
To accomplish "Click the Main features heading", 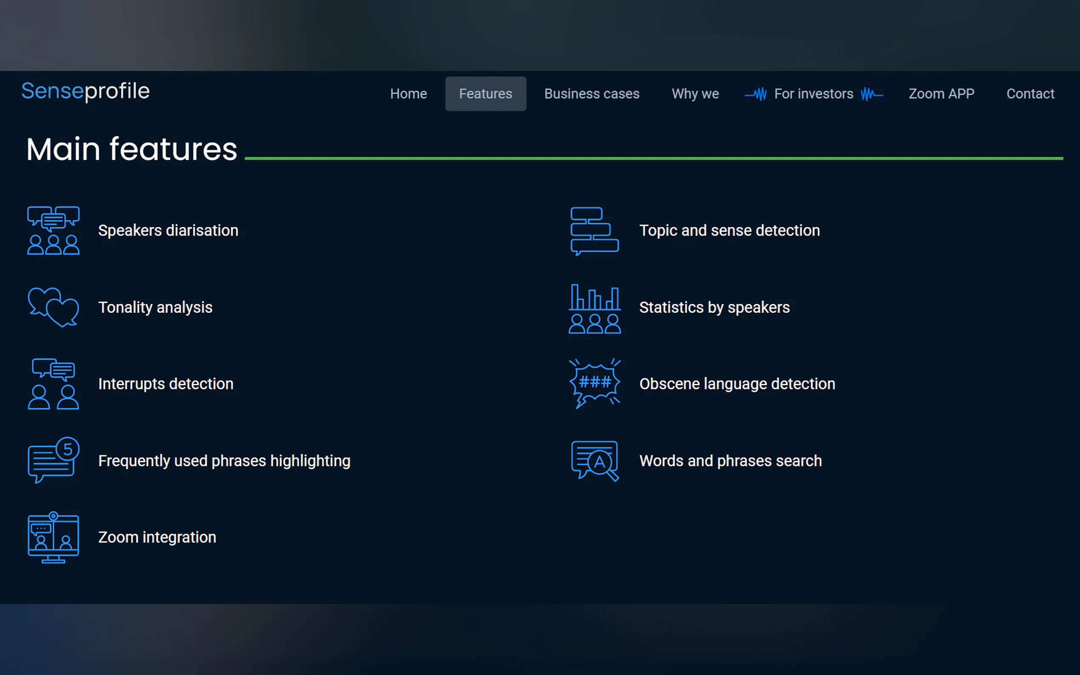I will tap(132, 149).
